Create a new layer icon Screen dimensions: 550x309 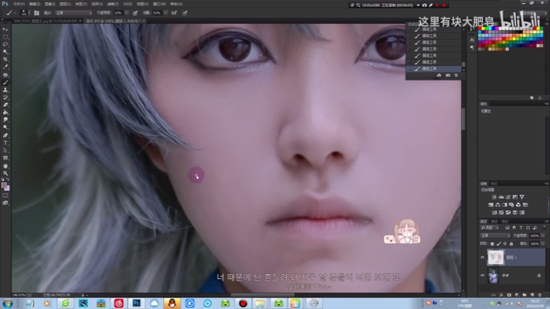[x=532, y=295]
